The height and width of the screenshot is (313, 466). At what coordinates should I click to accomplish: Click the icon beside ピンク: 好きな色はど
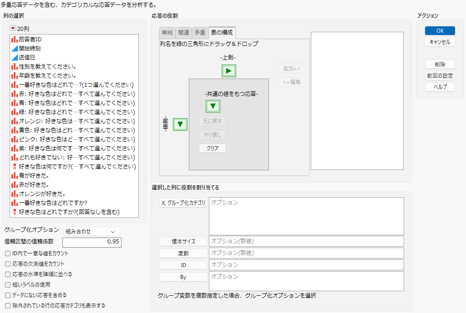(15, 139)
